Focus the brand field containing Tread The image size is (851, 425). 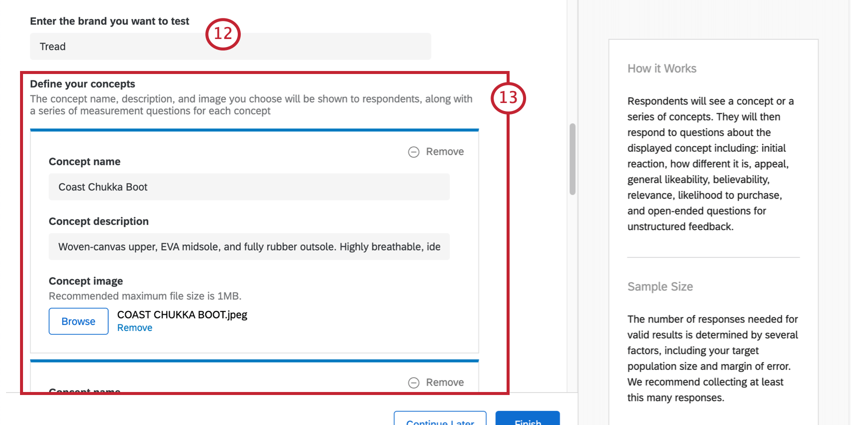tap(230, 46)
